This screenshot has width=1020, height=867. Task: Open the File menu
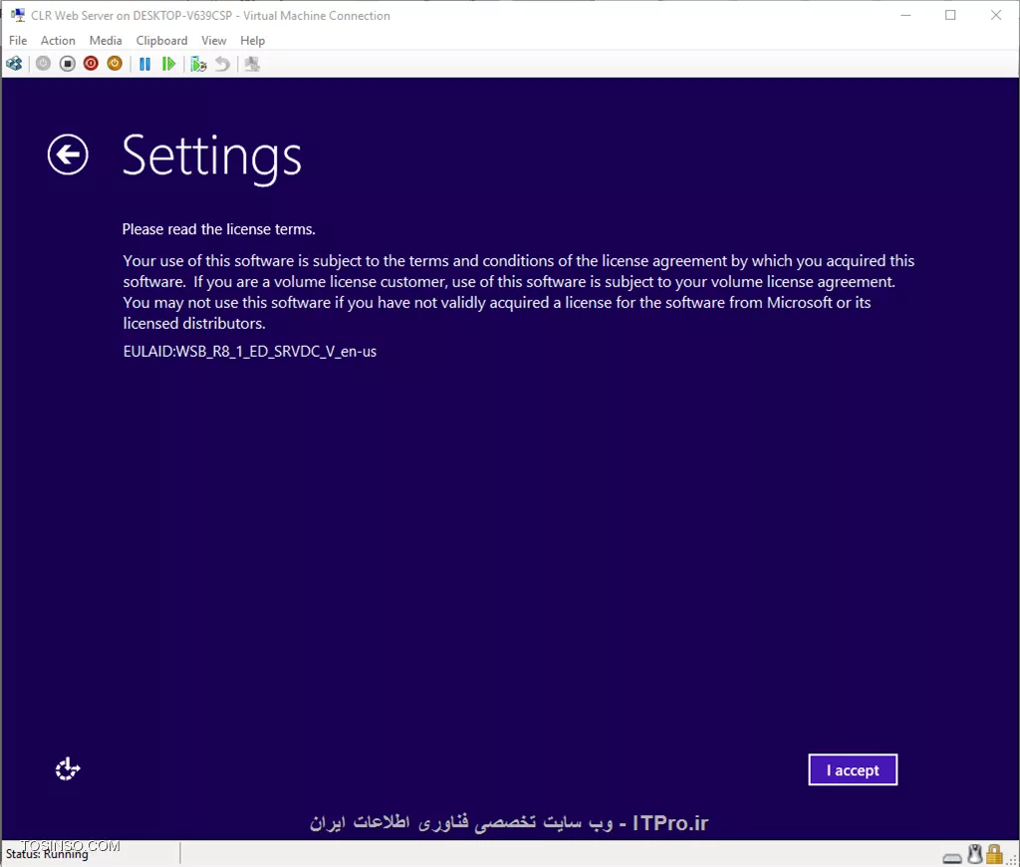18,41
